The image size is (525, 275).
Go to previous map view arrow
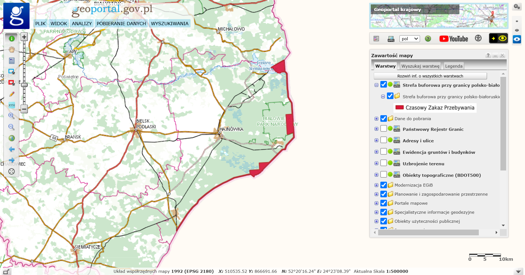tap(11, 149)
